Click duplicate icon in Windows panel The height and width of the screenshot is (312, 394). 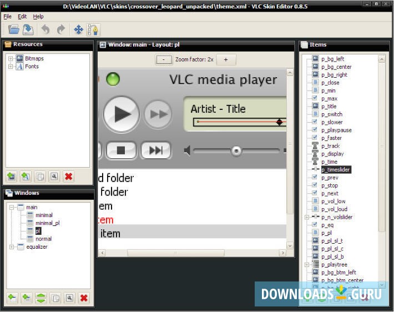tap(55, 298)
